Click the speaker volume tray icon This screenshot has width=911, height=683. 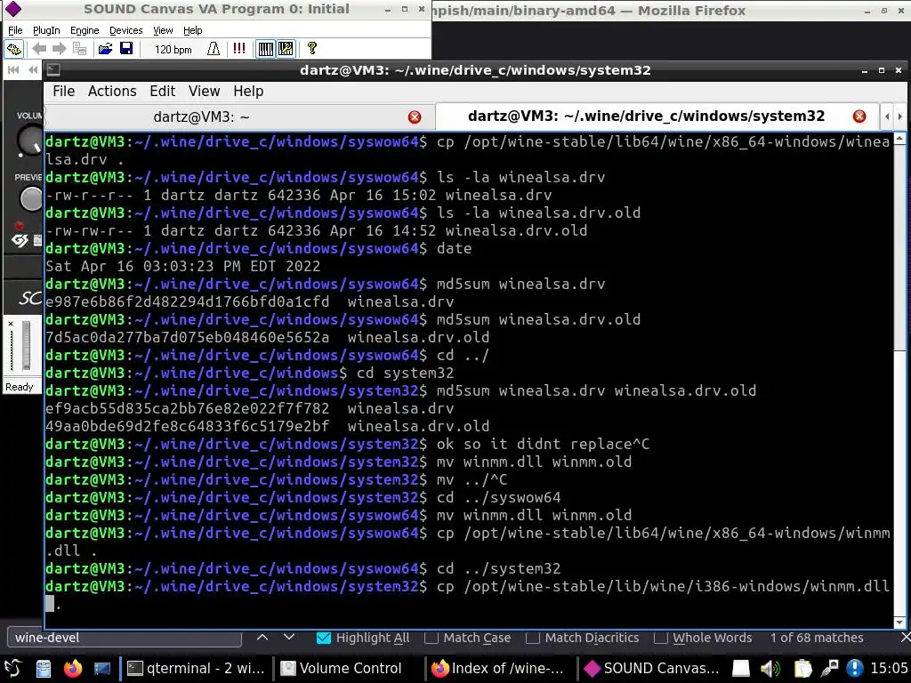point(770,669)
